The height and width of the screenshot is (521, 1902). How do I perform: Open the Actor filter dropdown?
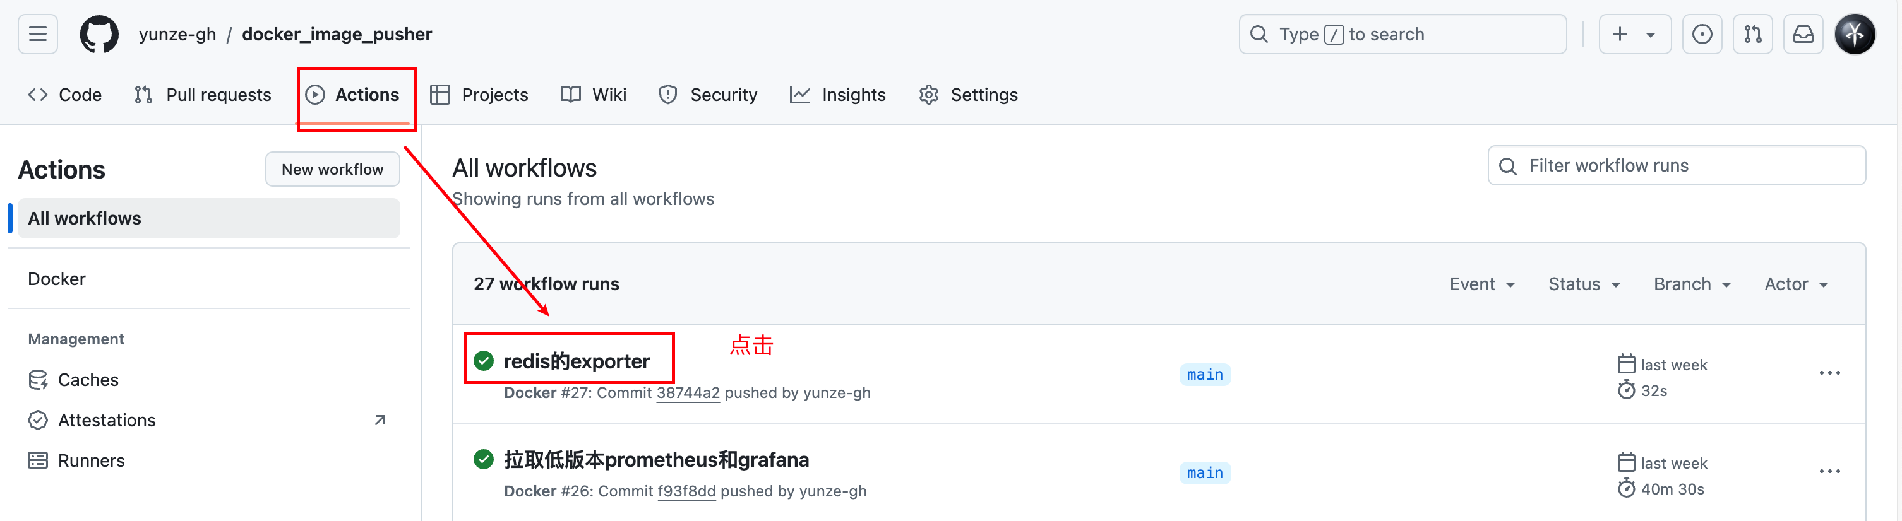point(1796,284)
